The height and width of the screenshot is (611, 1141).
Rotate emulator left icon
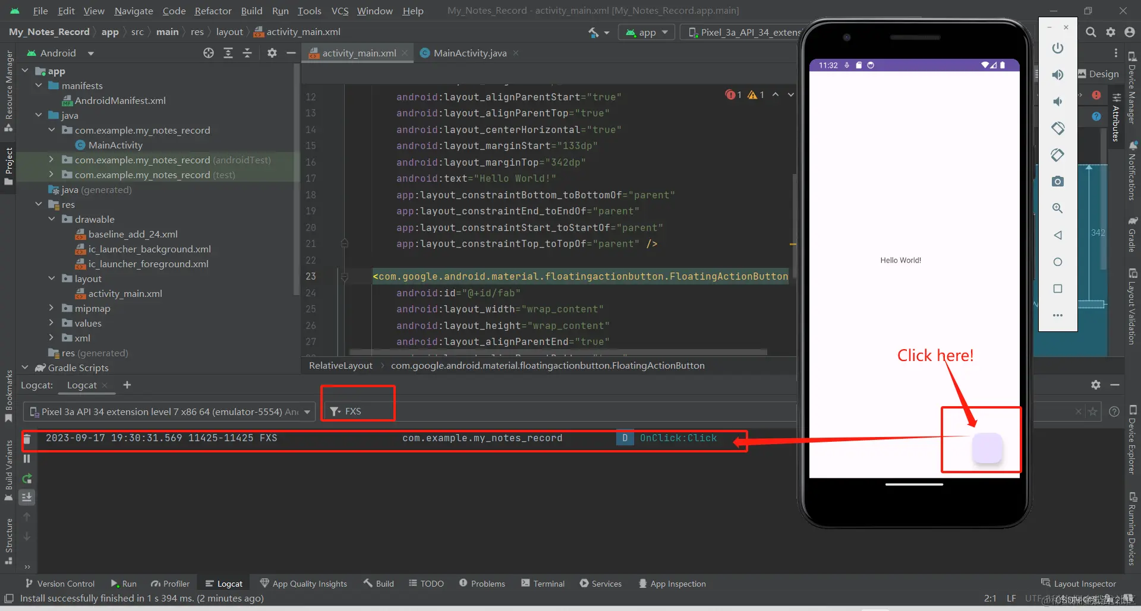[1058, 128]
